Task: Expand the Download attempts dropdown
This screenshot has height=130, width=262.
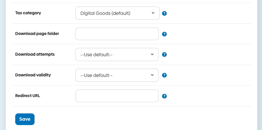Action: click(117, 55)
